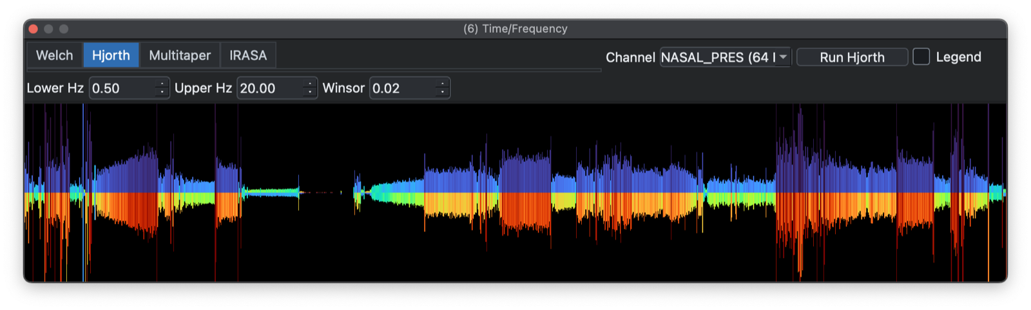Viewport: 1031px width, 310px height.
Task: Open the Channel dropdown showing NASAL_PRES
Action: (x=726, y=57)
